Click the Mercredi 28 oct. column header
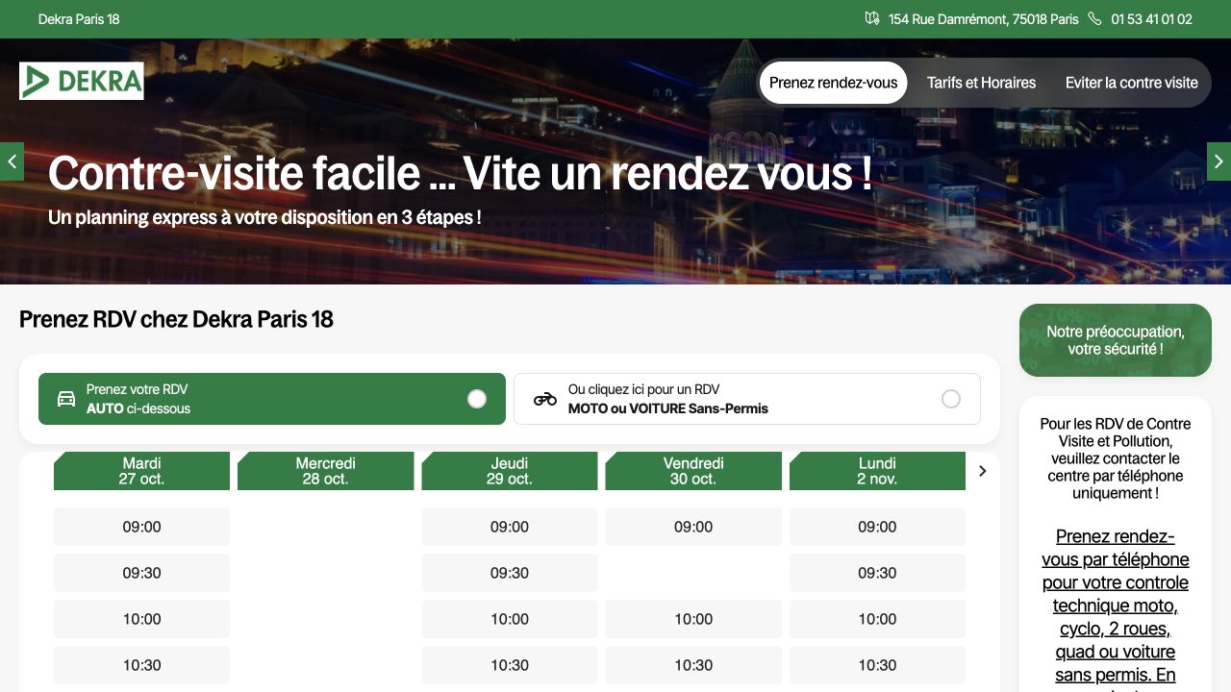This screenshot has width=1231, height=692. (326, 471)
